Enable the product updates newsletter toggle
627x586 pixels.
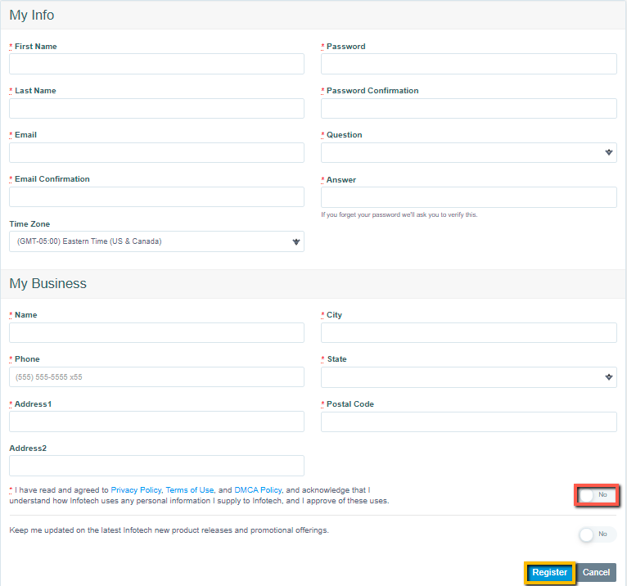click(x=597, y=534)
